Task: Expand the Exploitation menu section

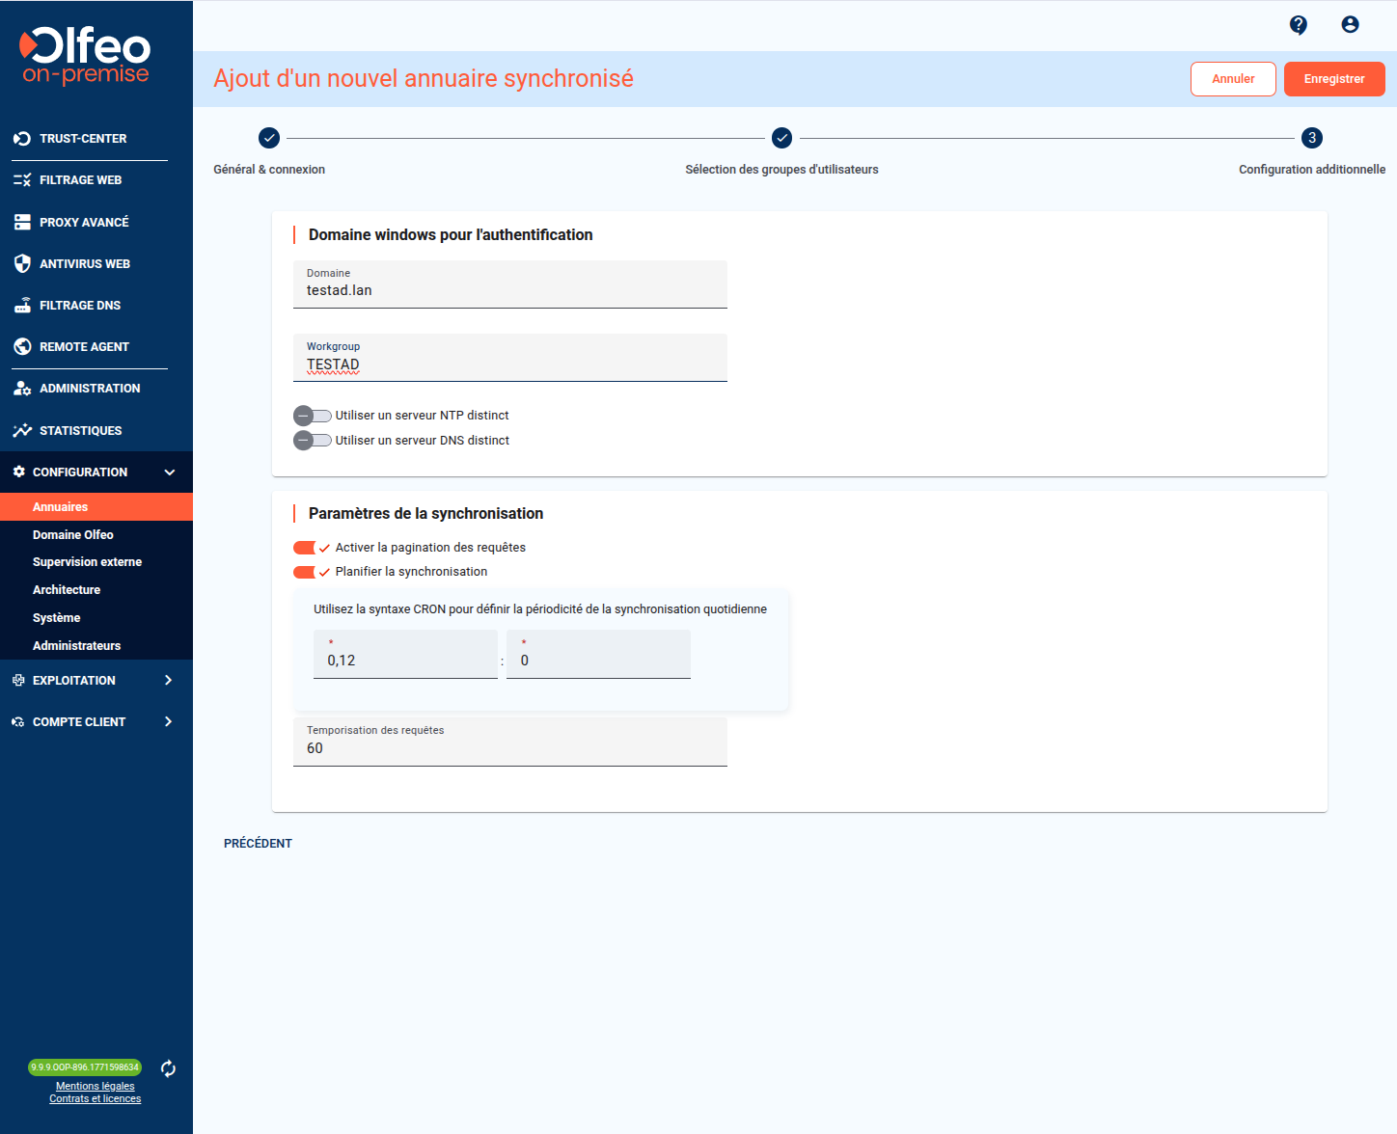Action: coord(168,681)
